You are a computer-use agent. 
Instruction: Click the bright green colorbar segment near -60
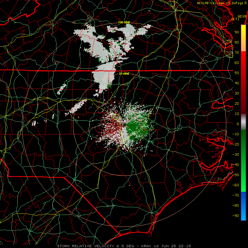(243, 185)
